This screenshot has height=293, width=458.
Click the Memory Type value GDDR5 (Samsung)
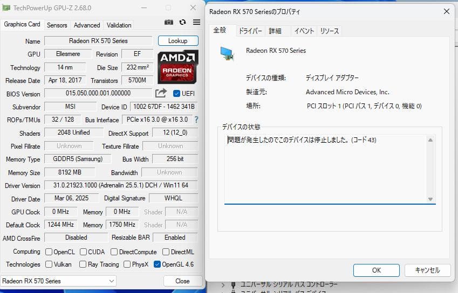(78, 159)
